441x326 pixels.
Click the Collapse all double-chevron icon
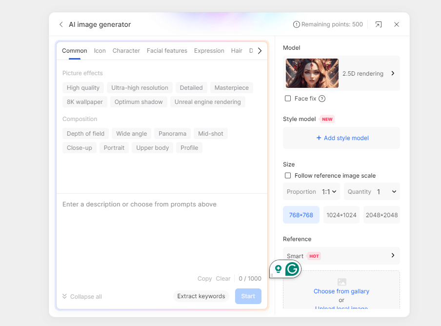pyautogui.click(x=65, y=296)
